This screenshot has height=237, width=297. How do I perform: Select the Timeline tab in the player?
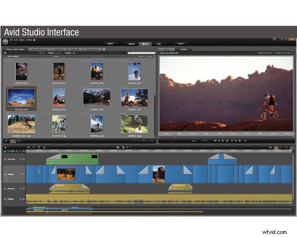[x=183, y=49]
